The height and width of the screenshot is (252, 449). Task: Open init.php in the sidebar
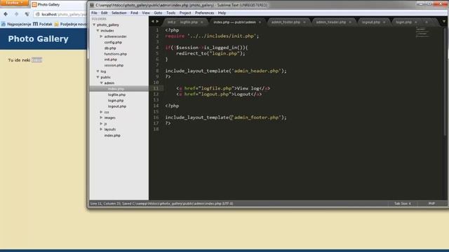(x=111, y=59)
